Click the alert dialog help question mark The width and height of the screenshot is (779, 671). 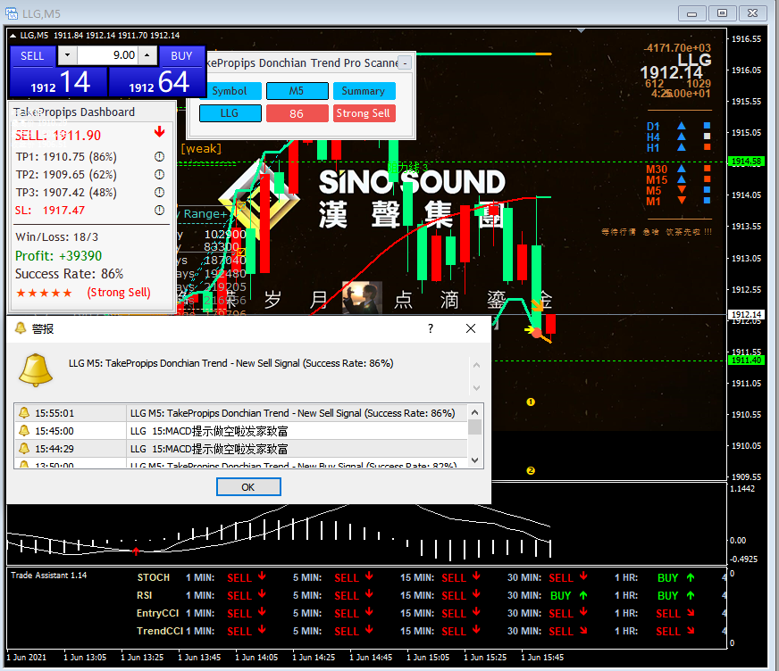click(x=431, y=328)
